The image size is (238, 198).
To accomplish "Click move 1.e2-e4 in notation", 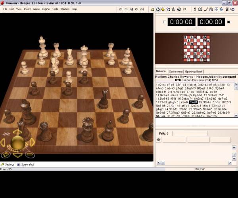I will tap(161, 85).
